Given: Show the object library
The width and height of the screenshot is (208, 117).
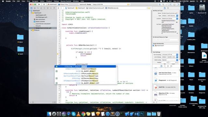Looking at the screenshot, I should click(168, 66).
